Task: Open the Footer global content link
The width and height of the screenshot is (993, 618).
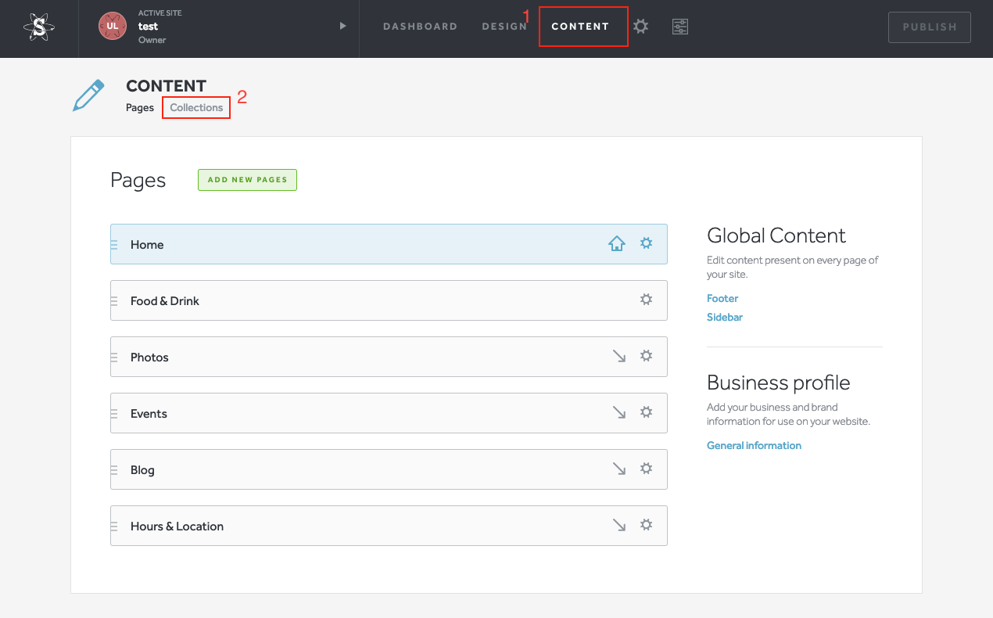Action: click(722, 298)
